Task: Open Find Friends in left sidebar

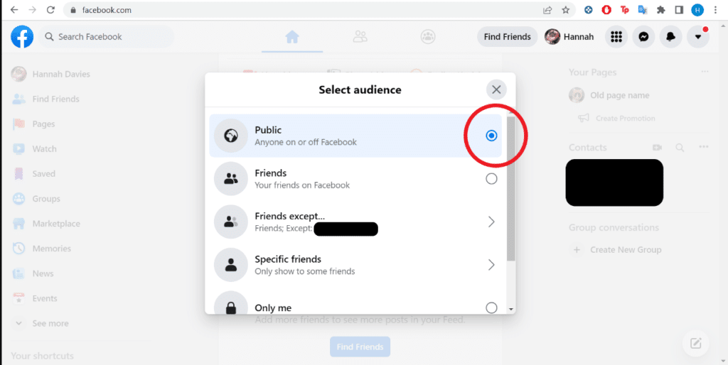Action: pos(46,99)
